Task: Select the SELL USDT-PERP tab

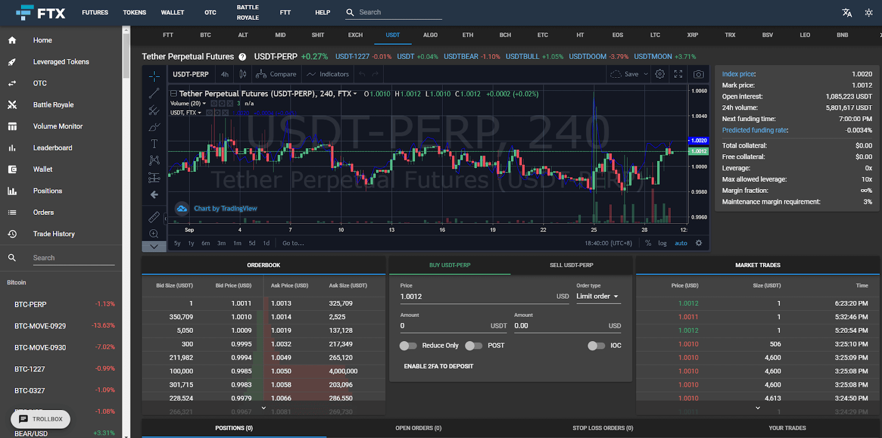Action: tap(572, 266)
